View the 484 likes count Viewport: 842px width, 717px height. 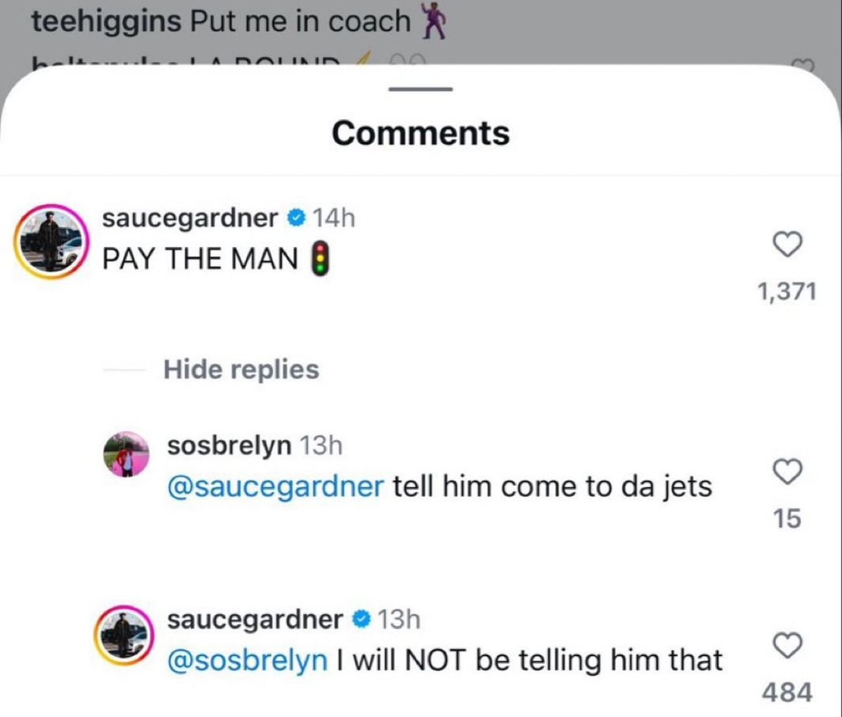787,692
